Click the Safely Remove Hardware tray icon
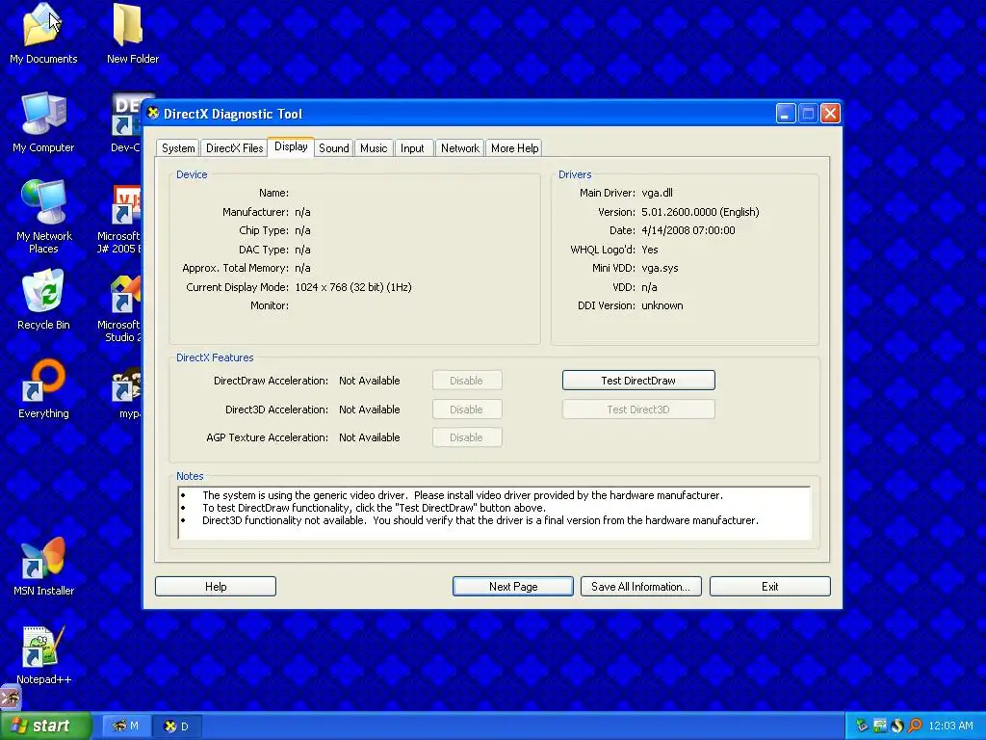986x740 pixels. point(862,726)
